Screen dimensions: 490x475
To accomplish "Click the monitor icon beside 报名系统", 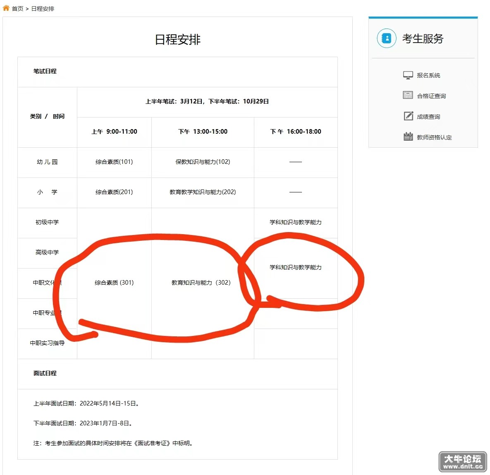I will click(408, 75).
